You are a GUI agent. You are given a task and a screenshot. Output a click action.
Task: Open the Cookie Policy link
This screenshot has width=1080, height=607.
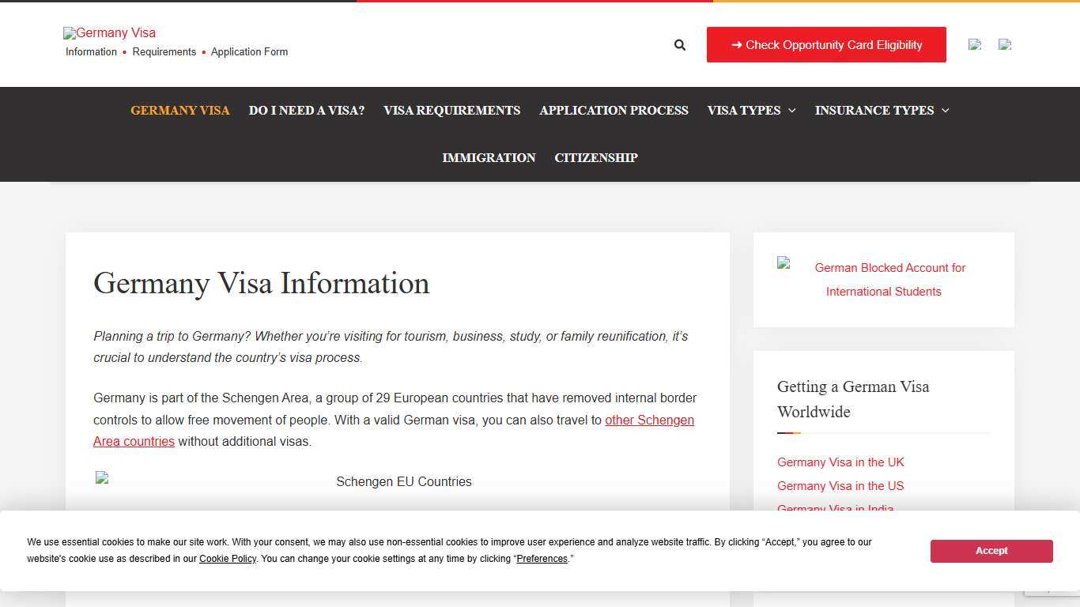[228, 559]
